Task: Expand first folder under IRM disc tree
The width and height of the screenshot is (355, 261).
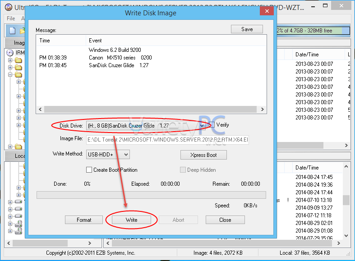Action: tap(10, 60)
